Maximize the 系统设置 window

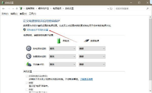(139, 3)
